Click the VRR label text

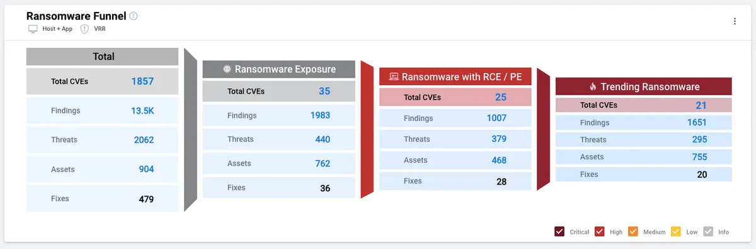point(99,29)
